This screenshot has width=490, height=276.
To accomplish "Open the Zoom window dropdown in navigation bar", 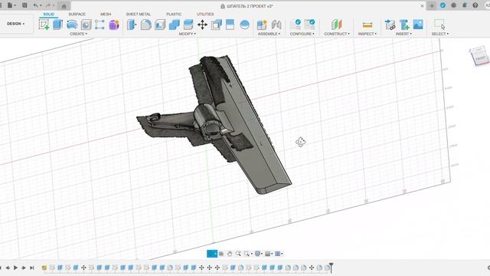I will click(248, 254).
